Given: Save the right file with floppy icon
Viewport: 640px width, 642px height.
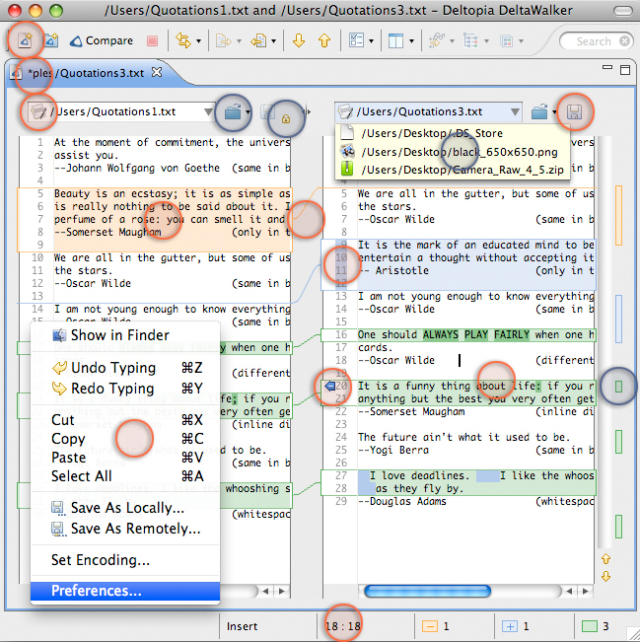Looking at the screenshot, I should (574, 112).
